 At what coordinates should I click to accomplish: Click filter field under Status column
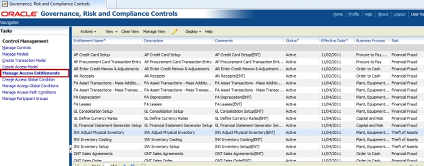click(x=302, y=48)
